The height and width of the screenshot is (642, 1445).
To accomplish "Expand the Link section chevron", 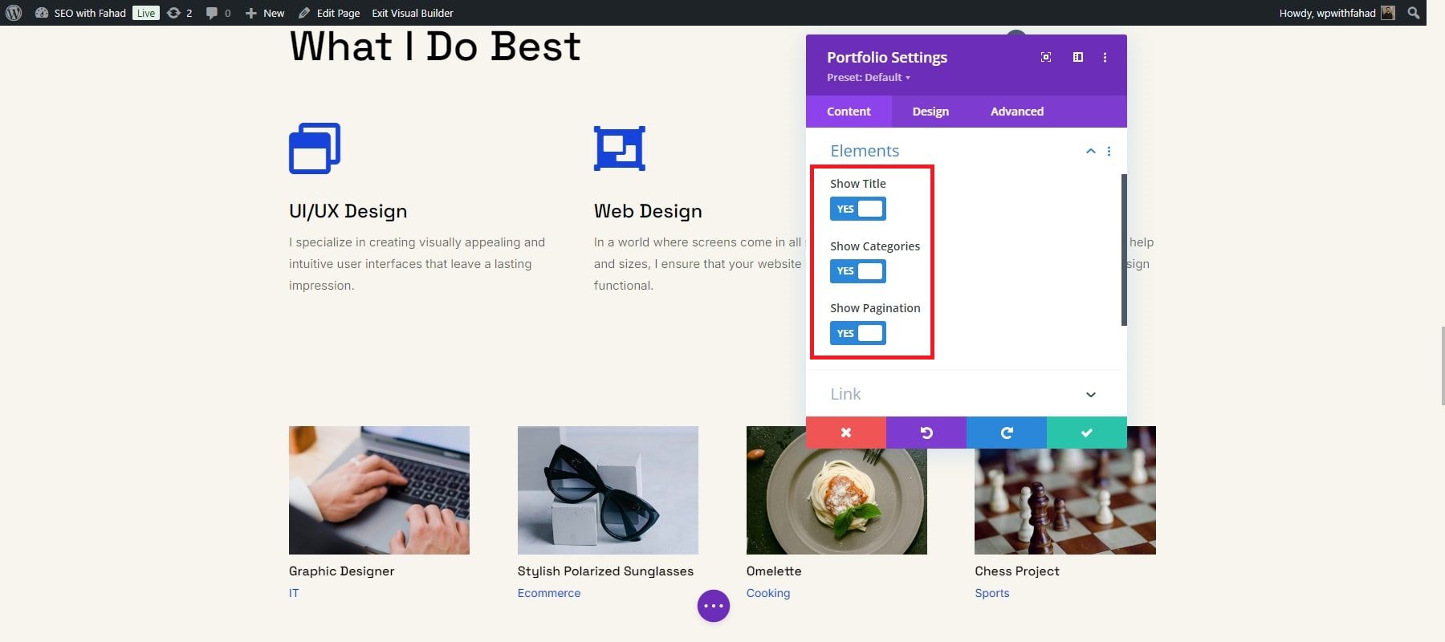I will pos(1091,394).
